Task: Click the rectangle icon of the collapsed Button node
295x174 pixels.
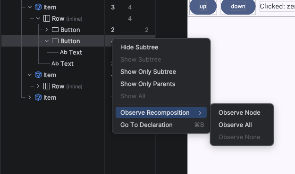Action: [x=55, y=30]
